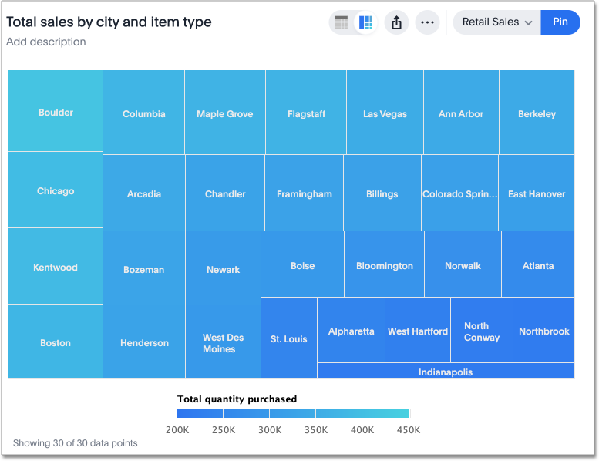Screen dimensions: 599x461
Task: Click the darkest blue legend swatch
Action: tap(200, 414)
